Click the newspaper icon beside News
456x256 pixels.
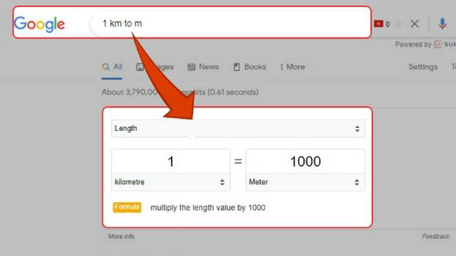(192, 67)
